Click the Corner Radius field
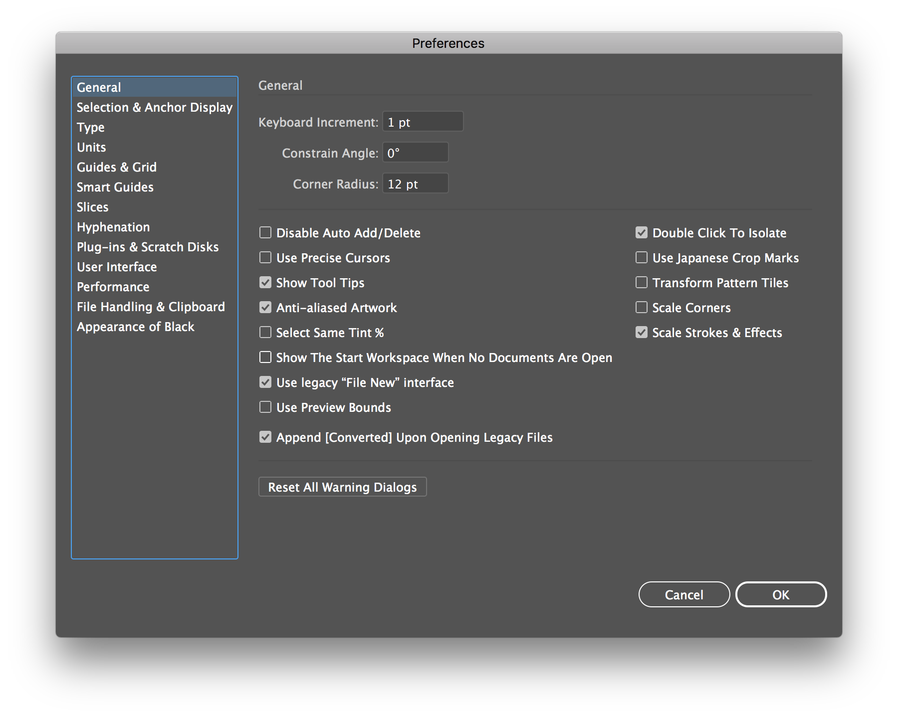The image size is (898, 717). [416, 183]
